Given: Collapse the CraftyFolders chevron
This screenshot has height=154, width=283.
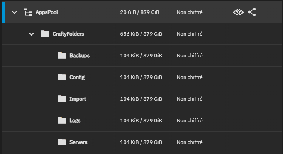Looking at the screenshot, I should pos(31,34).
